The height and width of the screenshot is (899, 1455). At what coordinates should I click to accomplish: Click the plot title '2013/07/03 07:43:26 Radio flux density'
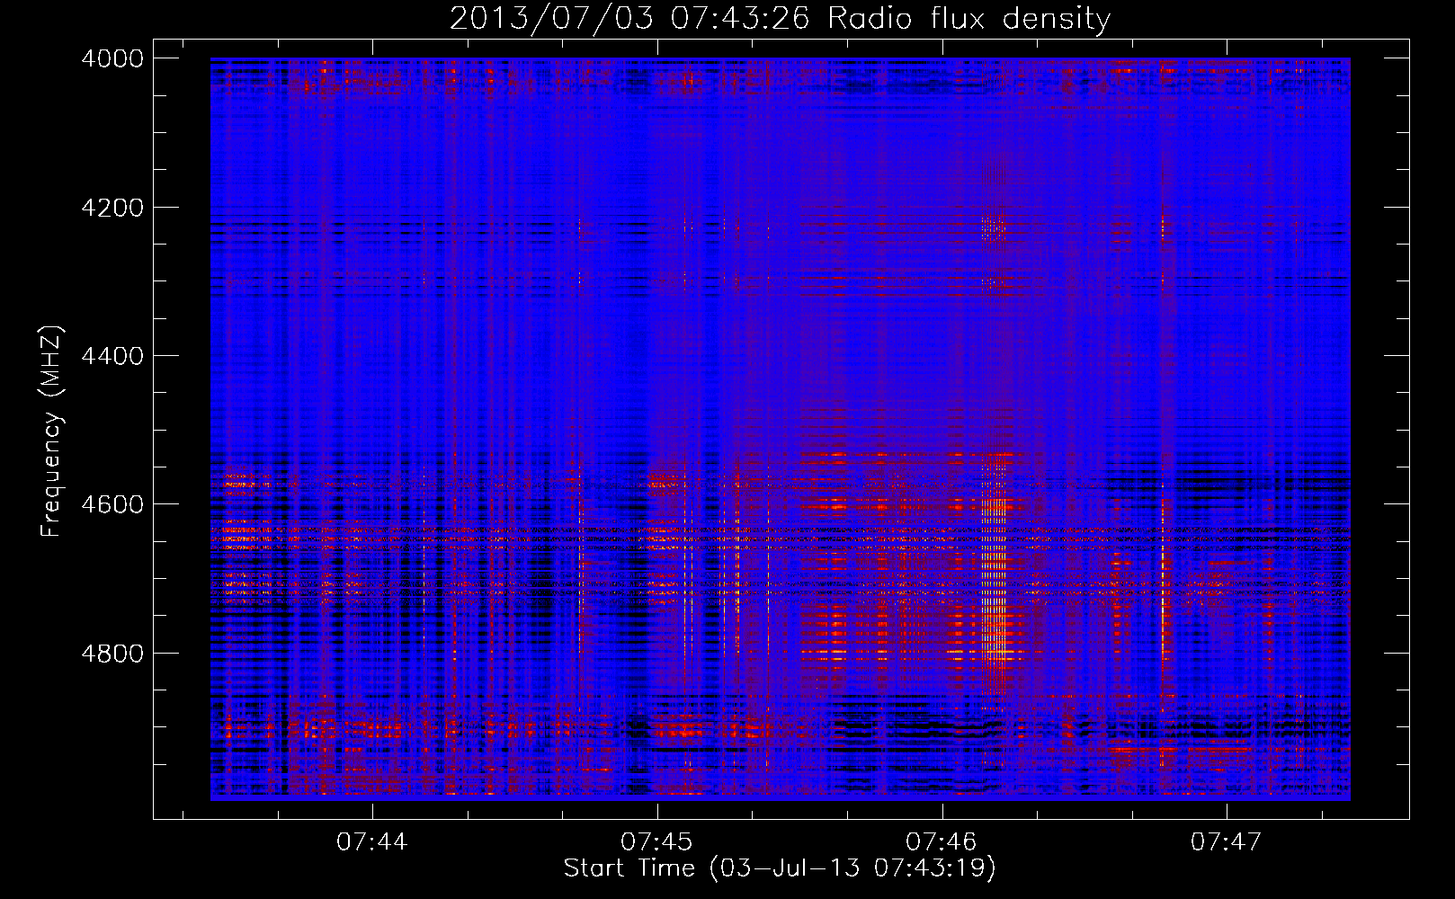tap(780, 18)
